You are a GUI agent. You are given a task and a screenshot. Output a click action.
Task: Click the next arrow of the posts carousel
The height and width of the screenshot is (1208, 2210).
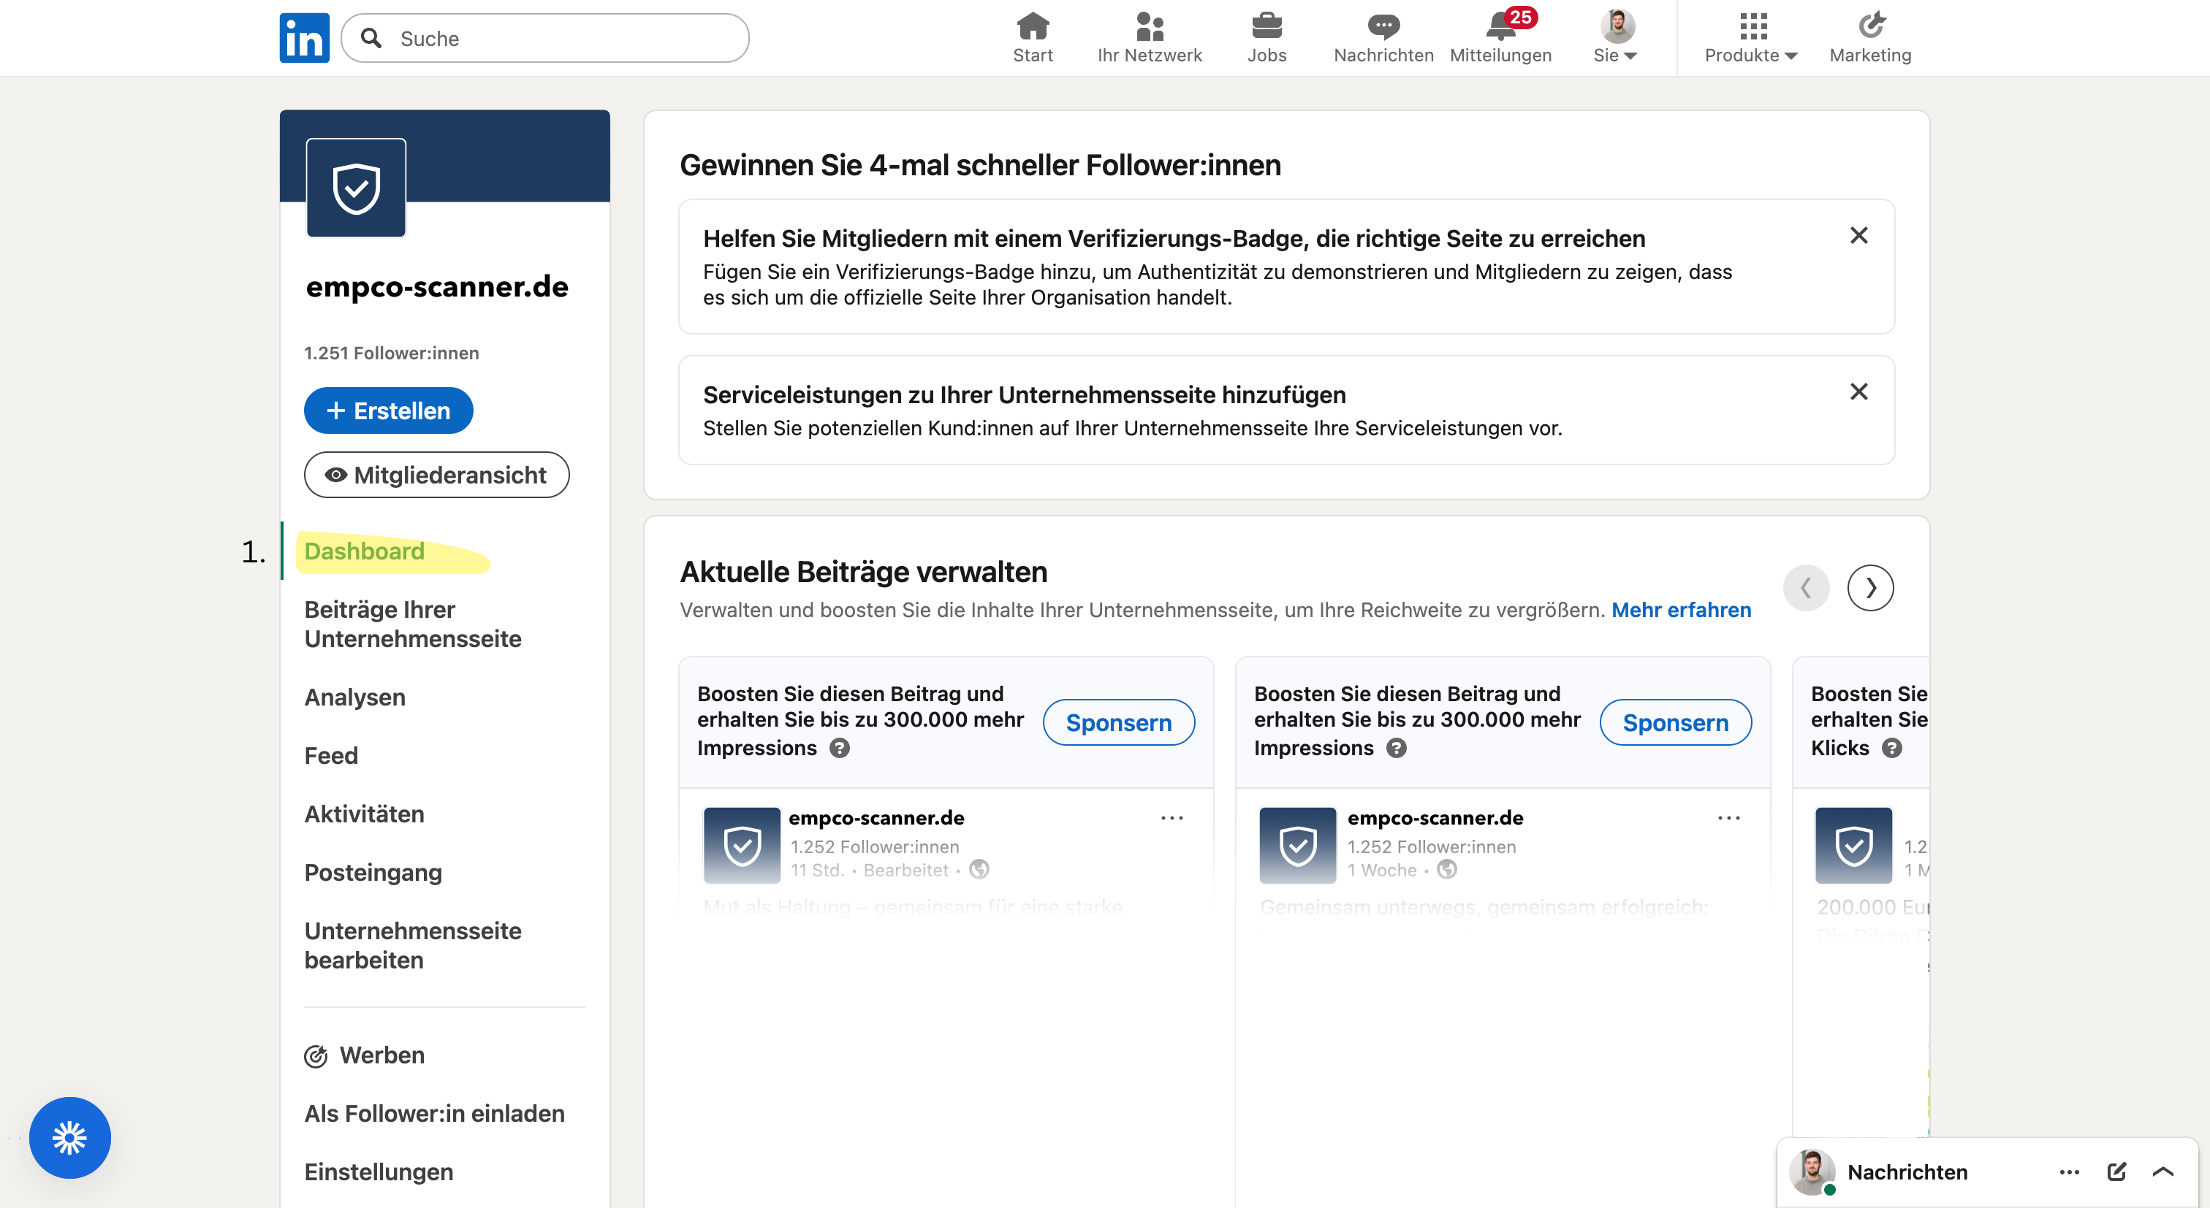coord(1870,587)
